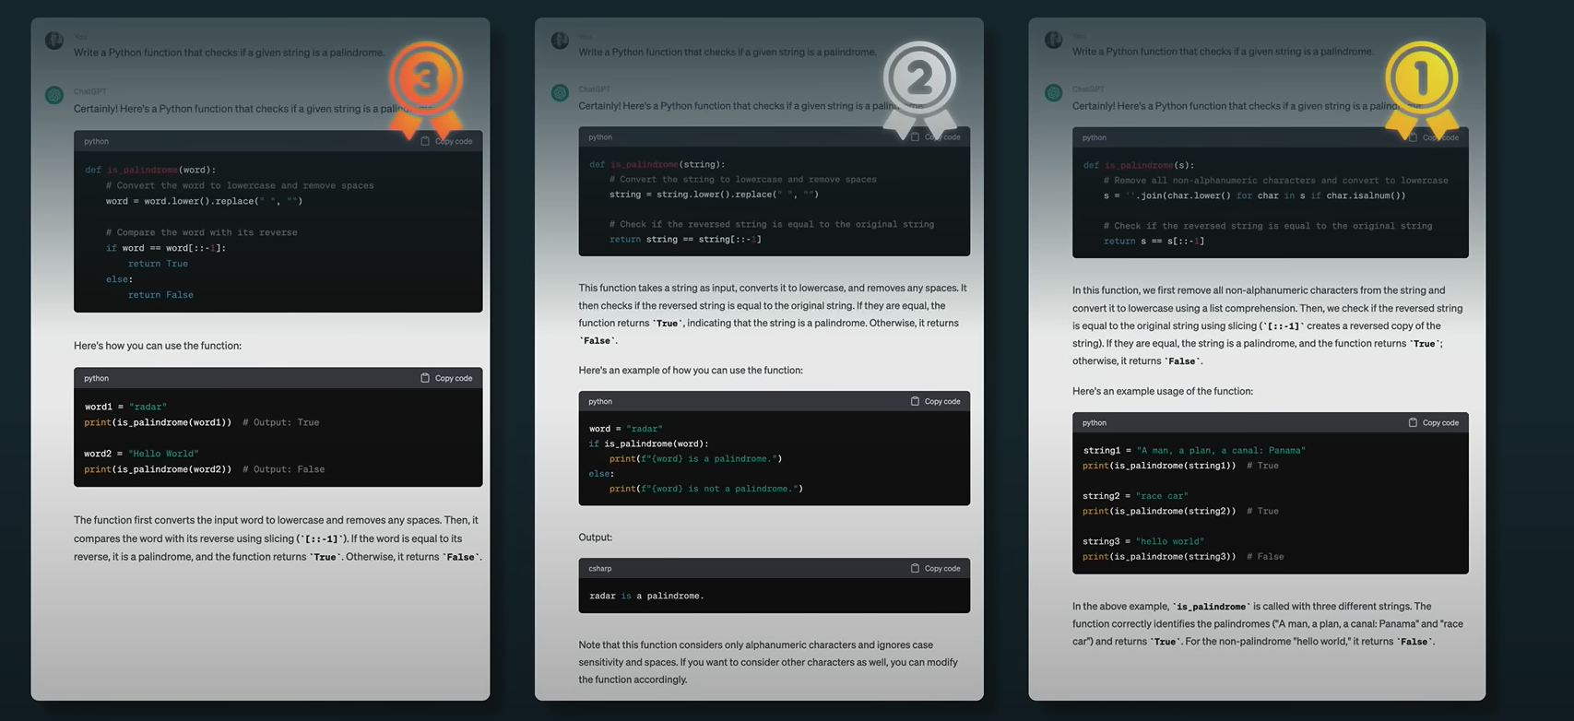The height and width of the screenshot is (721, 1574).
Task: Copy code of the word = "radar" example block
Action: (935, 401)
